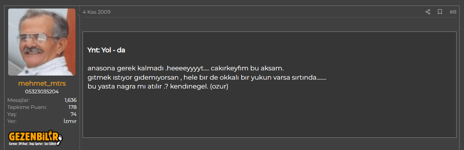The image size is (464, 150).
Task: Click the reaction score value 178
Action: point(72,107)
